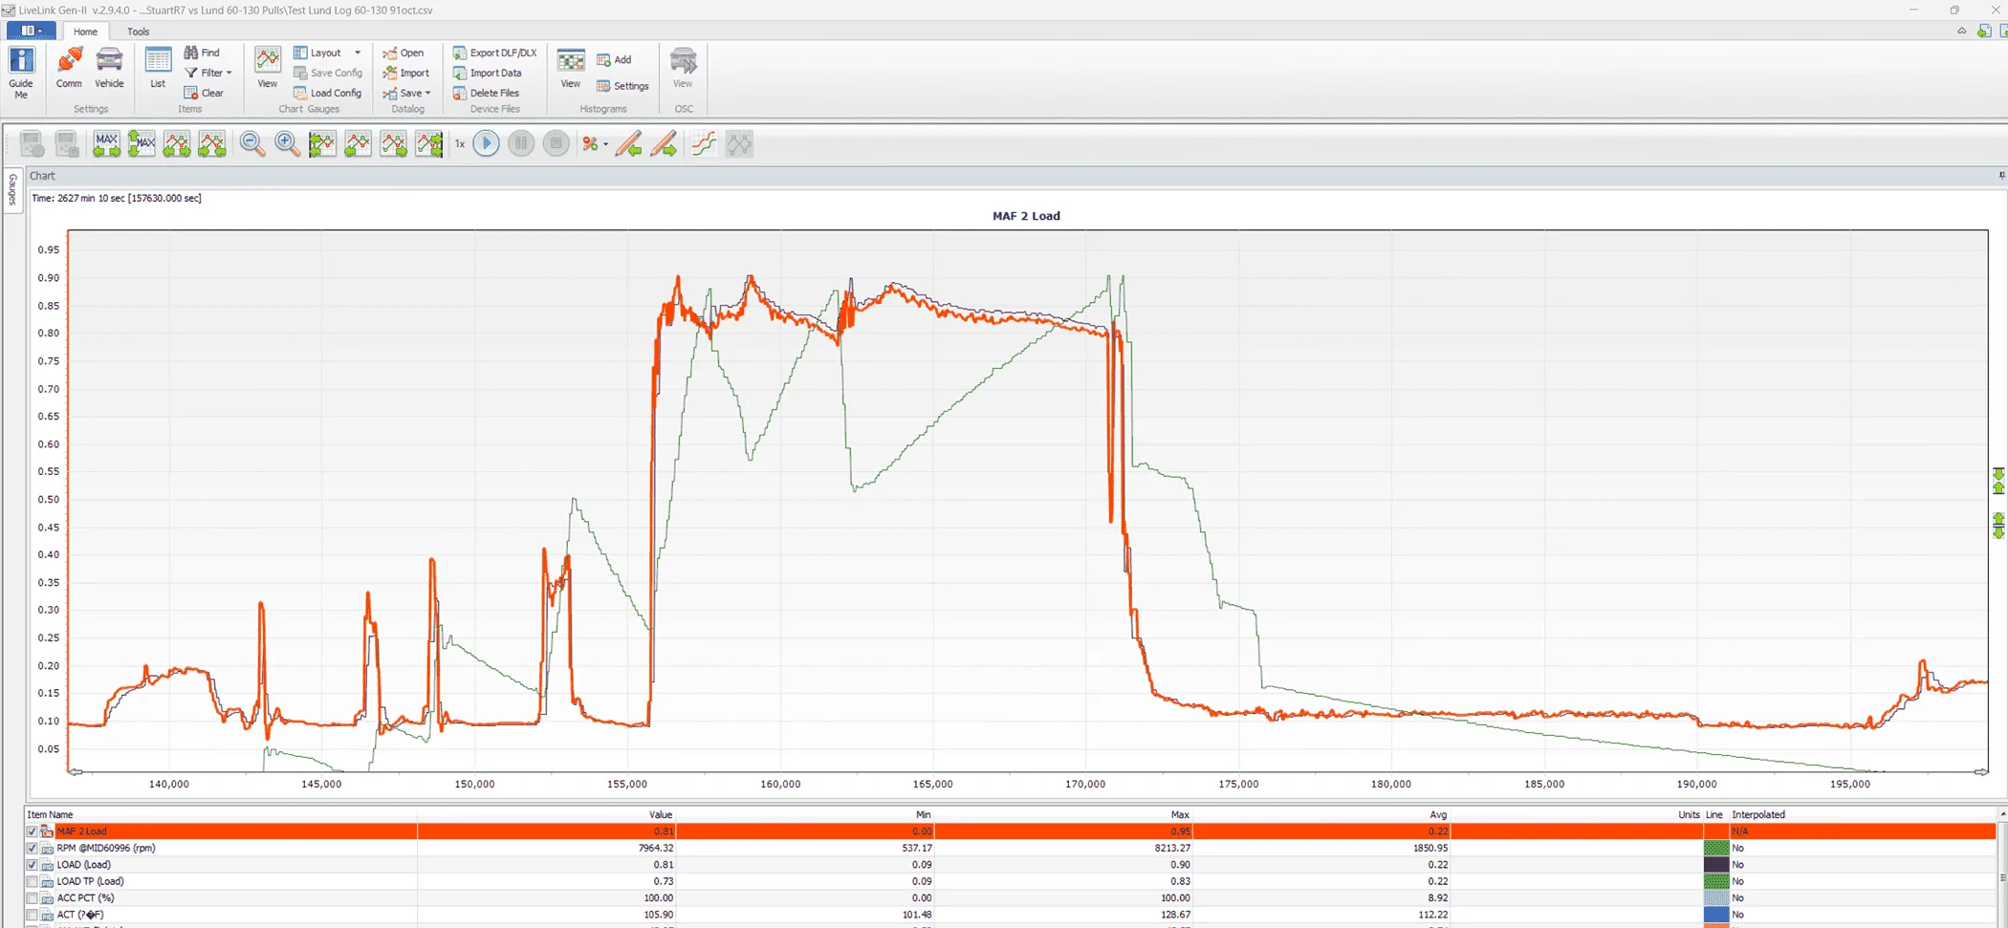Pause the datalog playback

(x=521, y=144)
